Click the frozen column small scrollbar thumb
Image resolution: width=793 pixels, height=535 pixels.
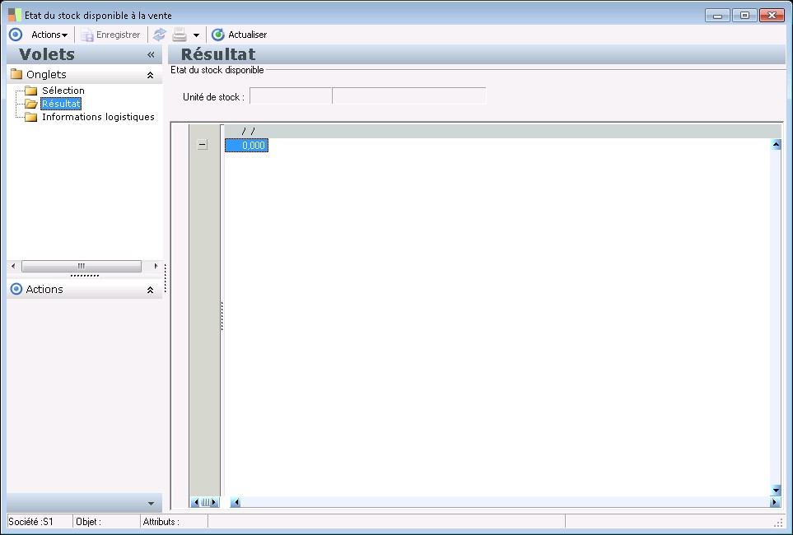pos(205,502)
